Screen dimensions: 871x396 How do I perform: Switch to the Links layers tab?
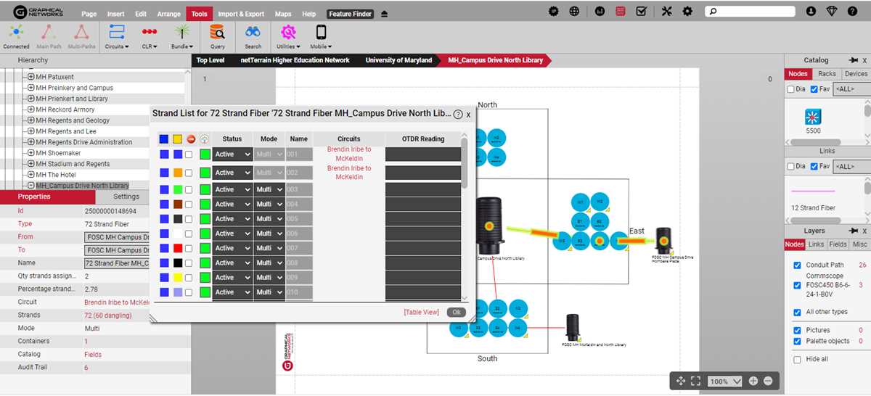coord(816,244)
